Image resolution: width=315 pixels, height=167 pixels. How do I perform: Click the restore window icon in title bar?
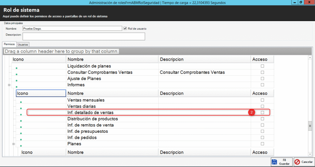click(x=301, y=2)
